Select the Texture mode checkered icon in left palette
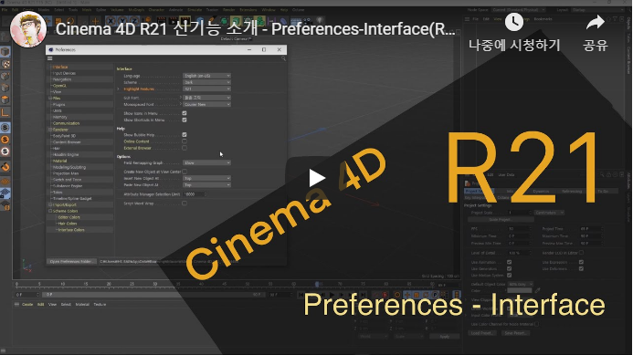This screenshot has height=355, width=633. [5, 64]
